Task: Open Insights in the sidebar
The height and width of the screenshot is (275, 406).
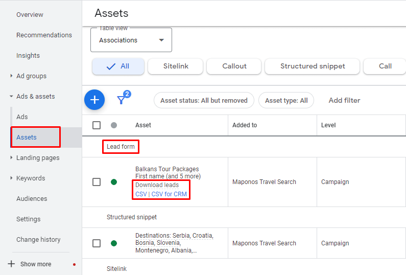Action: (x=28, y=56)
